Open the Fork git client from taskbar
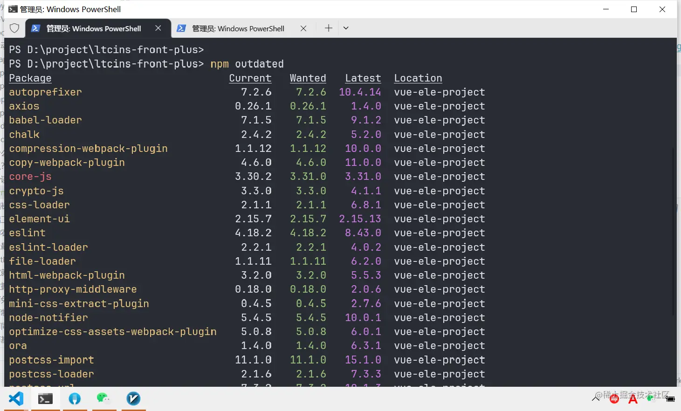 coord(75,399)
